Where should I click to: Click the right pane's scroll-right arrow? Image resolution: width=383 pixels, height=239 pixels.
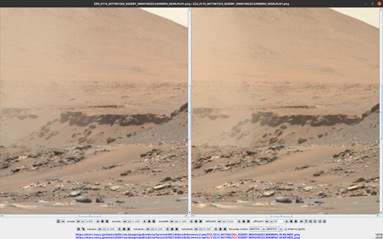(x=378, y=216)
